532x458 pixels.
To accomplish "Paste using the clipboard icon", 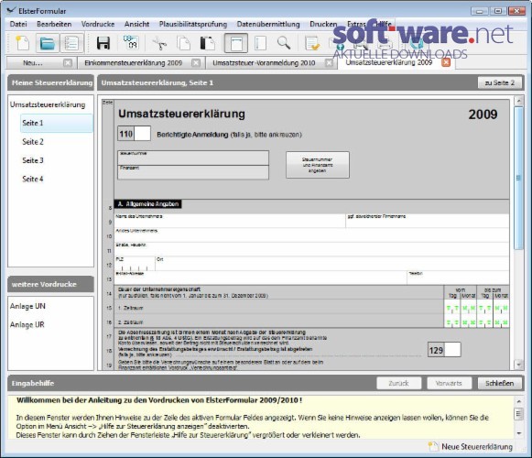I will (x=207, y=43).
